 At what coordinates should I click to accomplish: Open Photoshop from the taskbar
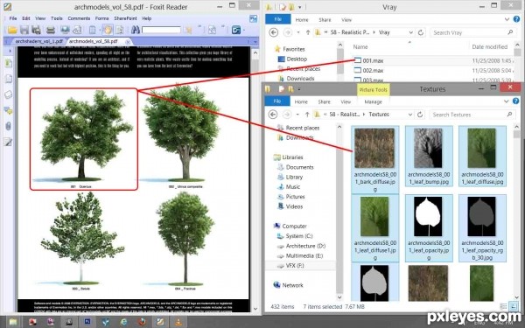87,322
